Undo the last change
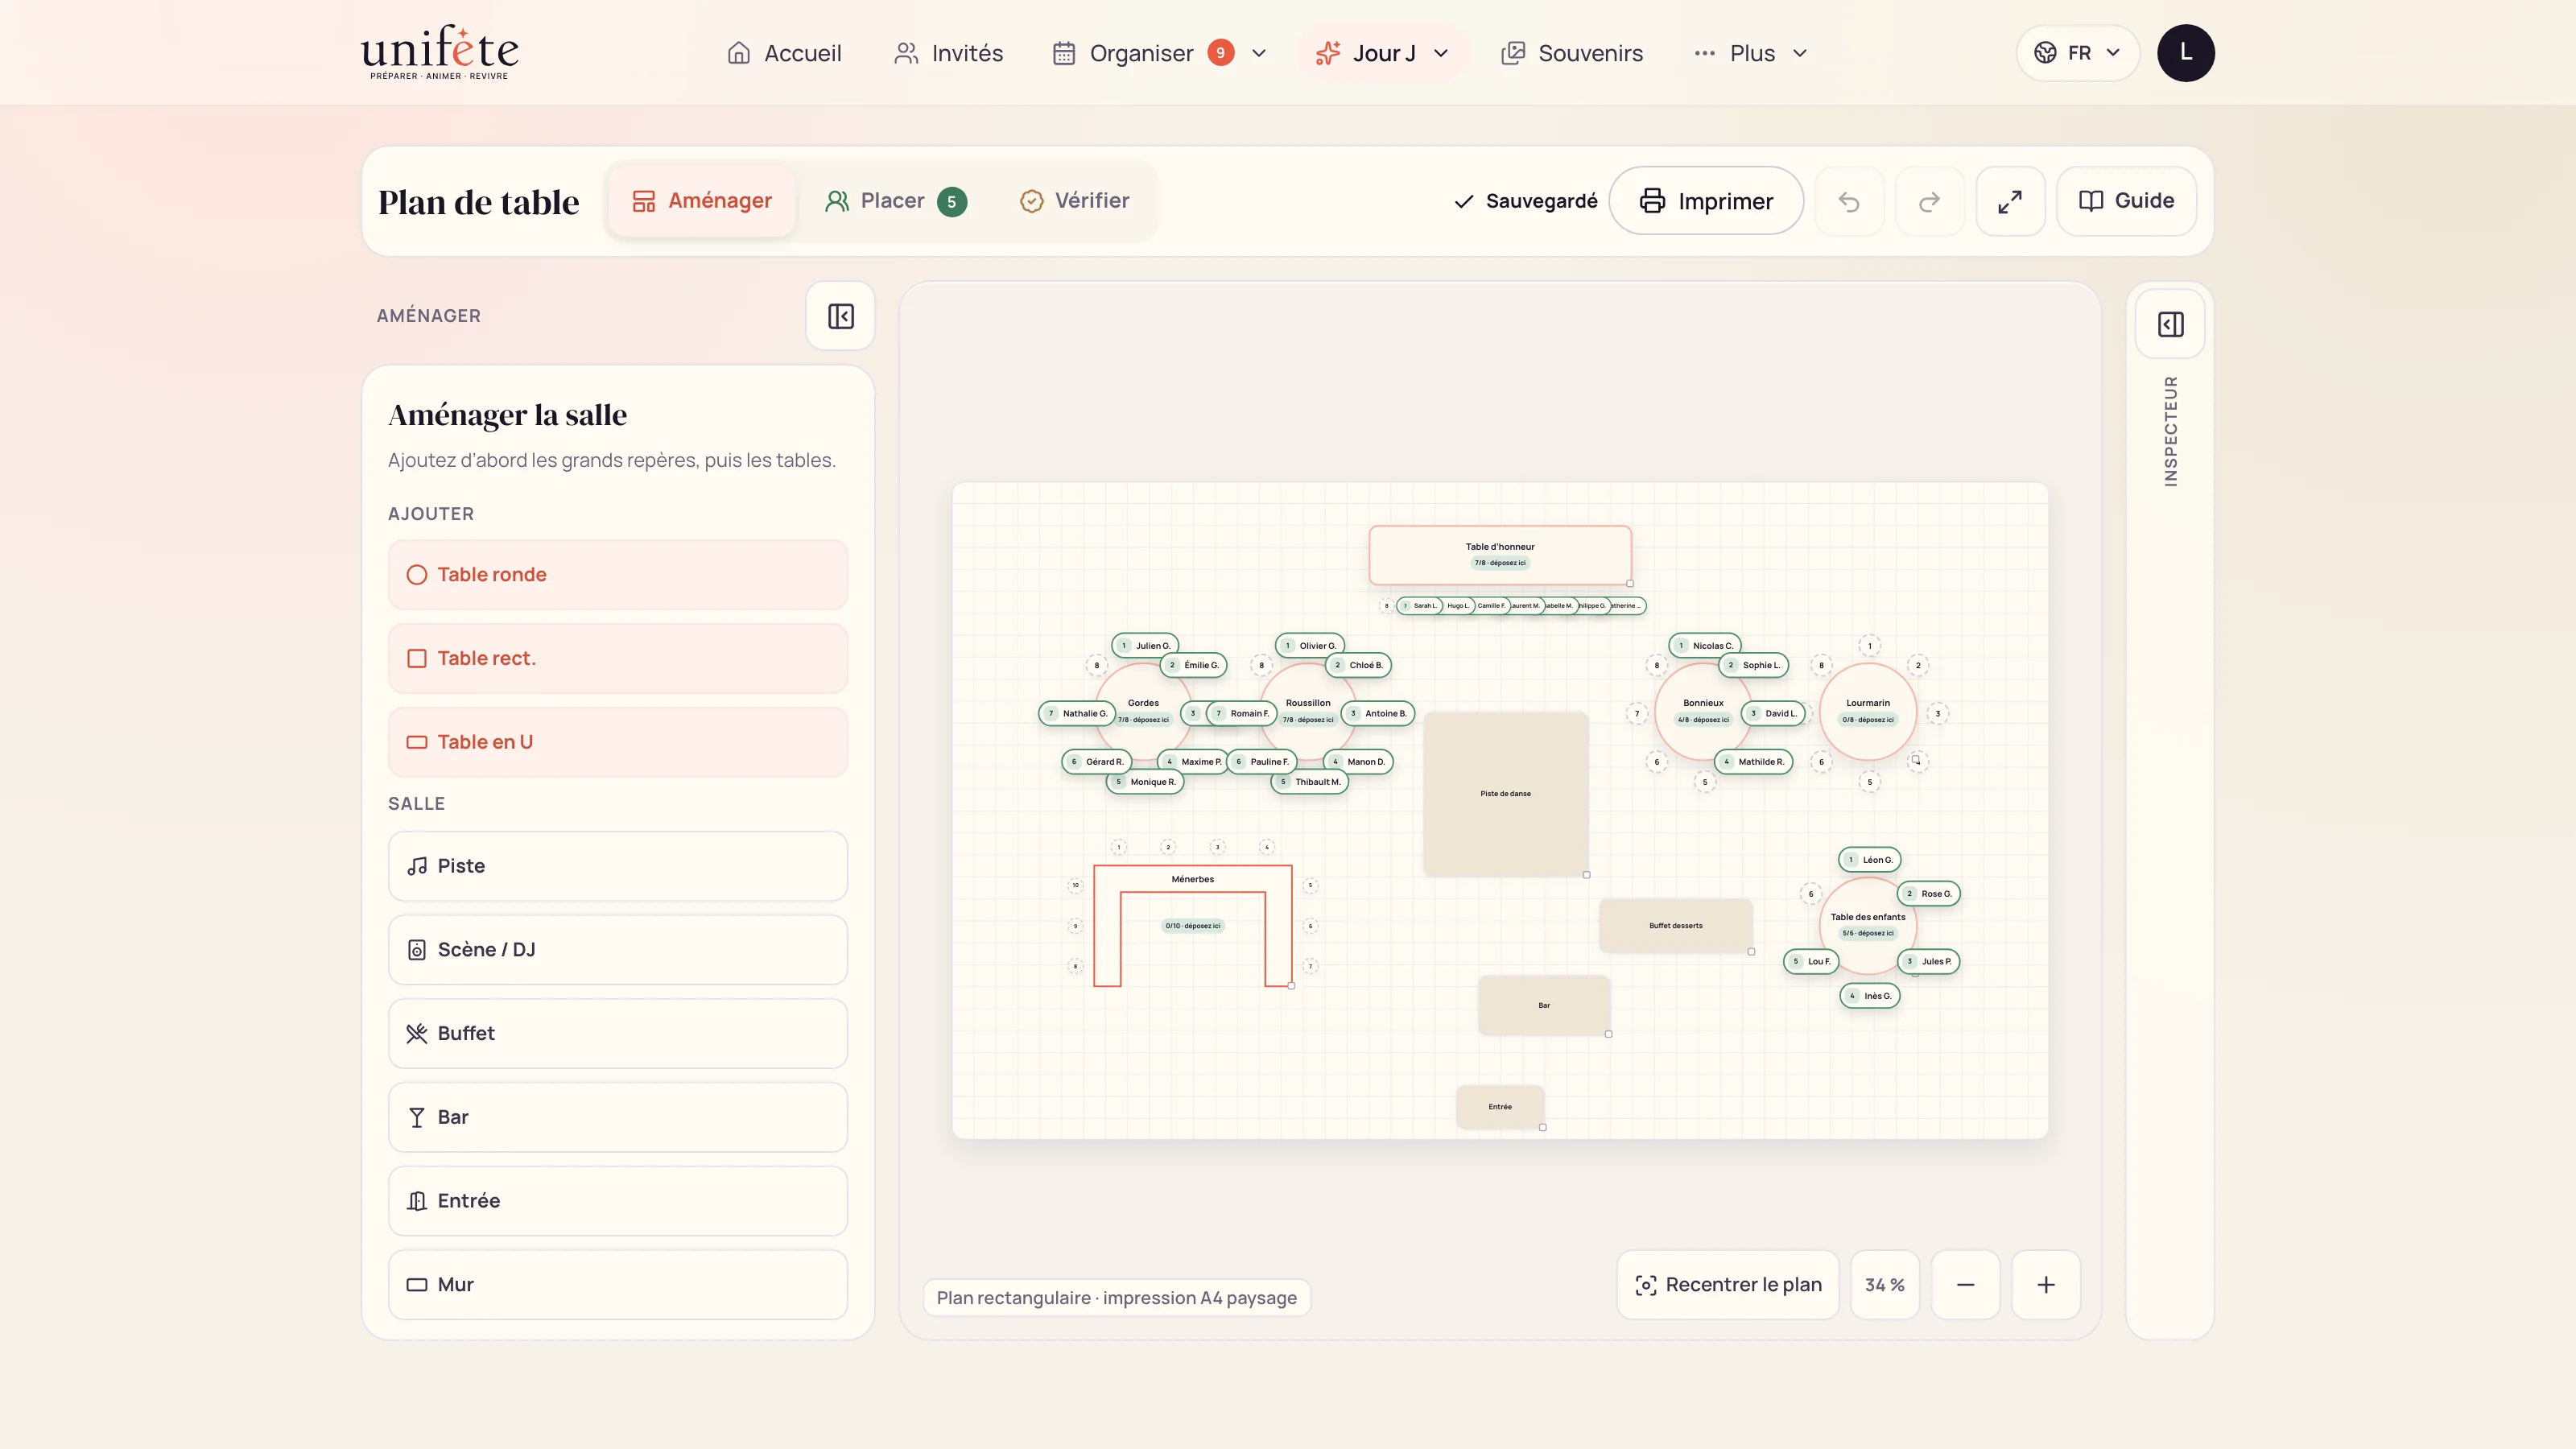This screenshot has height=1449, width=2576. click(x=1849, y=201)
